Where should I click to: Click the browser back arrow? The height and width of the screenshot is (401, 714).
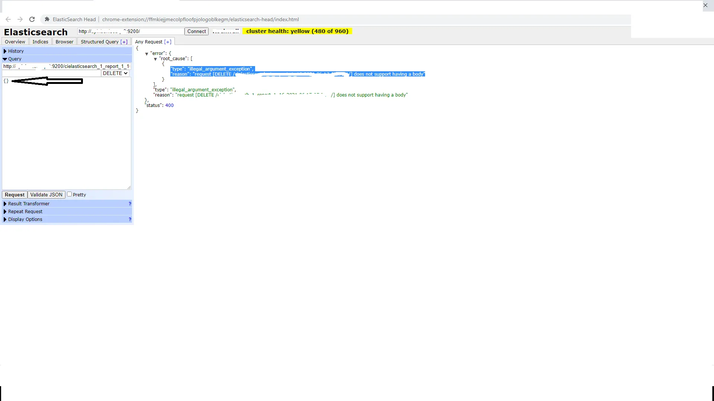(x=8, y=19)
